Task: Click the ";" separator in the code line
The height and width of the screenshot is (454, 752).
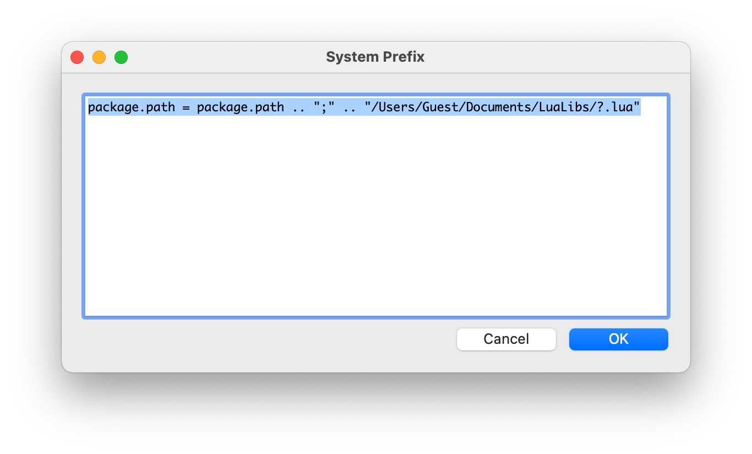Action: tap(324, 107)
